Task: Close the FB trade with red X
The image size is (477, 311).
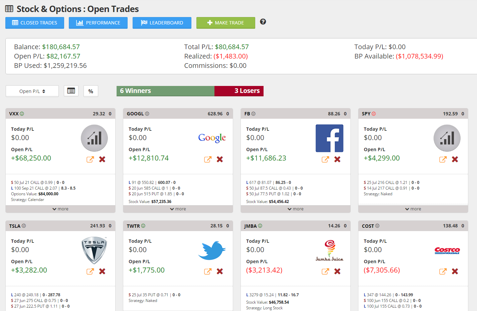Action: (x=337, y=159)
